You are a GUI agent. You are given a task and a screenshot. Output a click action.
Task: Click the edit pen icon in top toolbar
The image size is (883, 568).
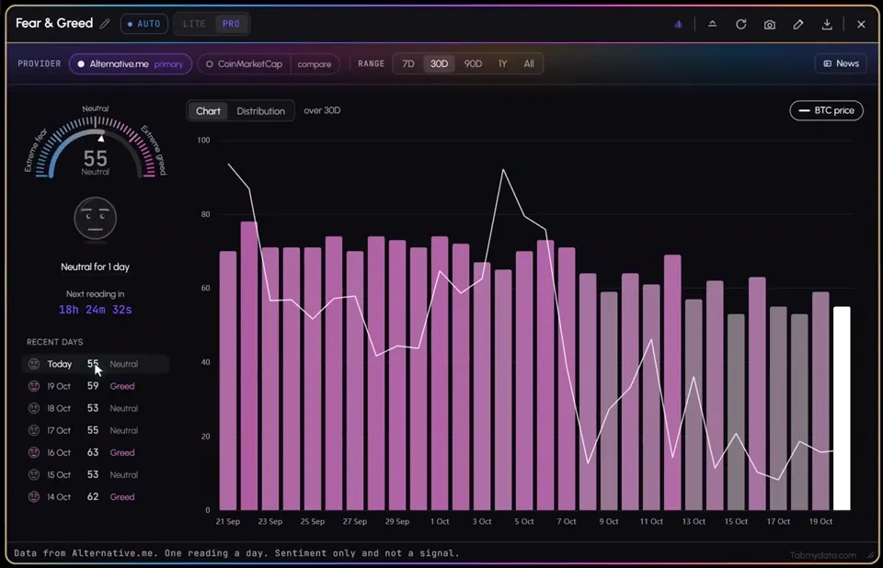tap(798, 24)
